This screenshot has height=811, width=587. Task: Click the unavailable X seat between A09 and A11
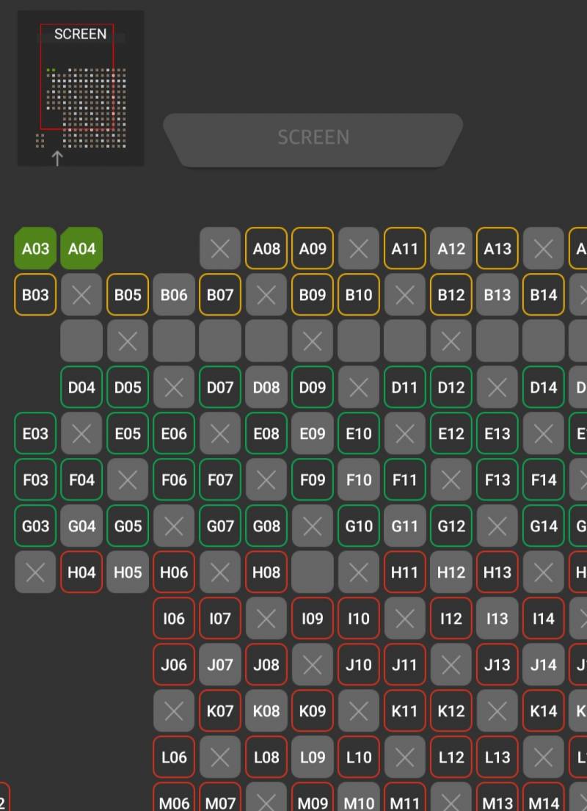359,249
